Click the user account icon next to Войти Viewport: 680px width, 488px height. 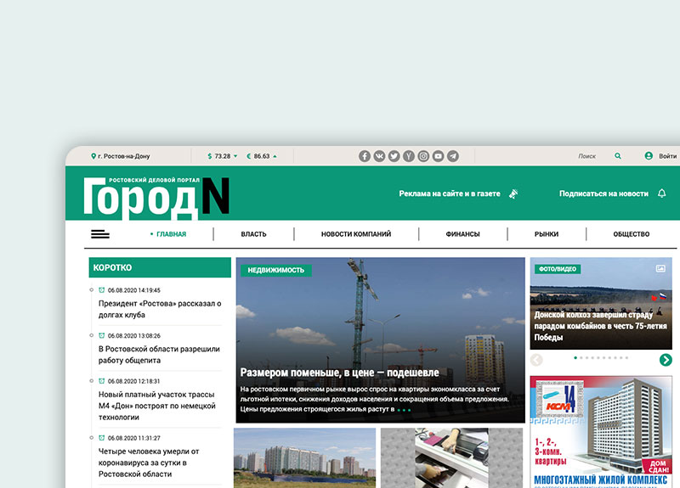pos(649,156)
